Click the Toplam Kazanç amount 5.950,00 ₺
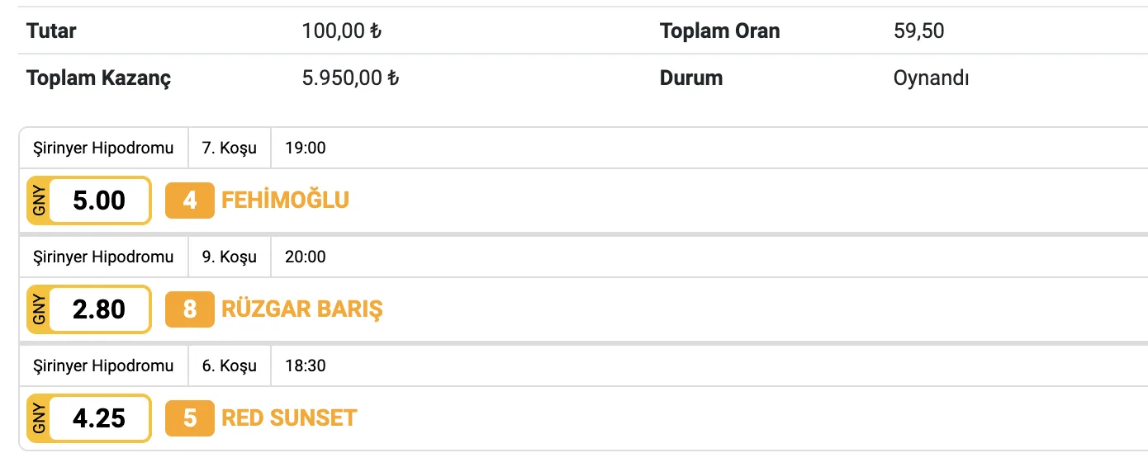This screenshot has height=467, width=1148. (350, 78)
